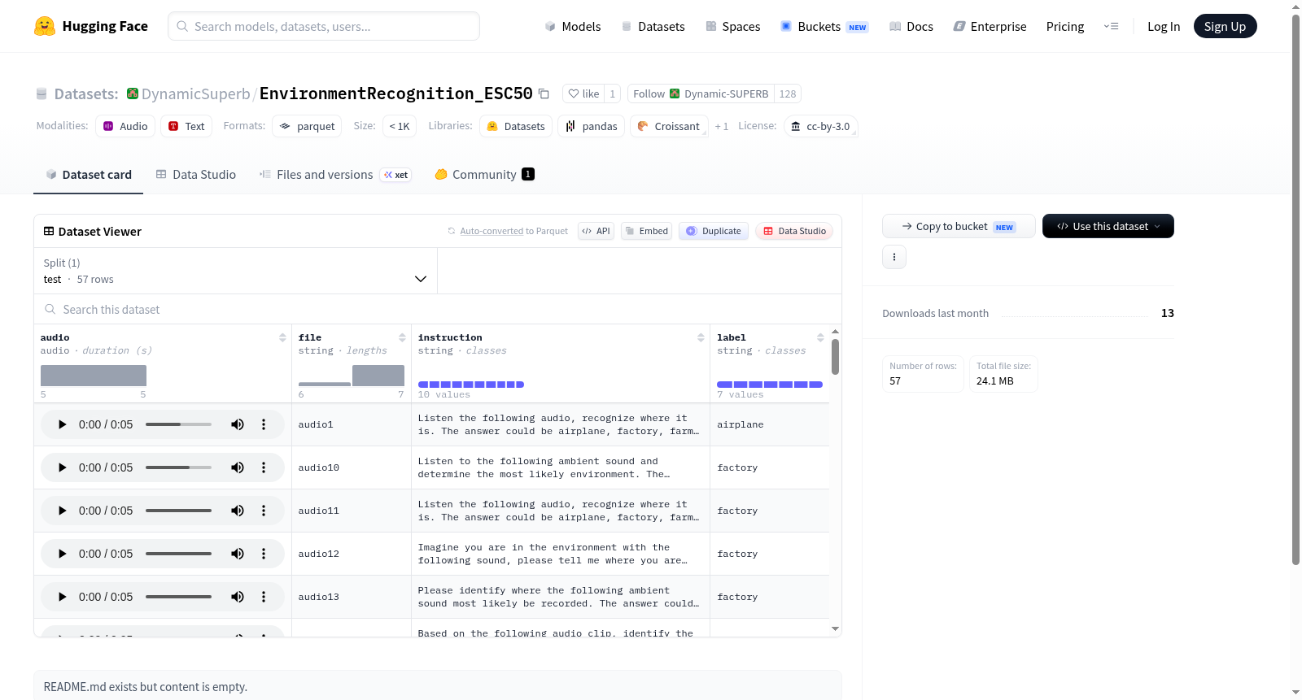The width and height of the screenshot is (1302, 700).
Task: Sort table by the audio column
Action: coord(282,337)
